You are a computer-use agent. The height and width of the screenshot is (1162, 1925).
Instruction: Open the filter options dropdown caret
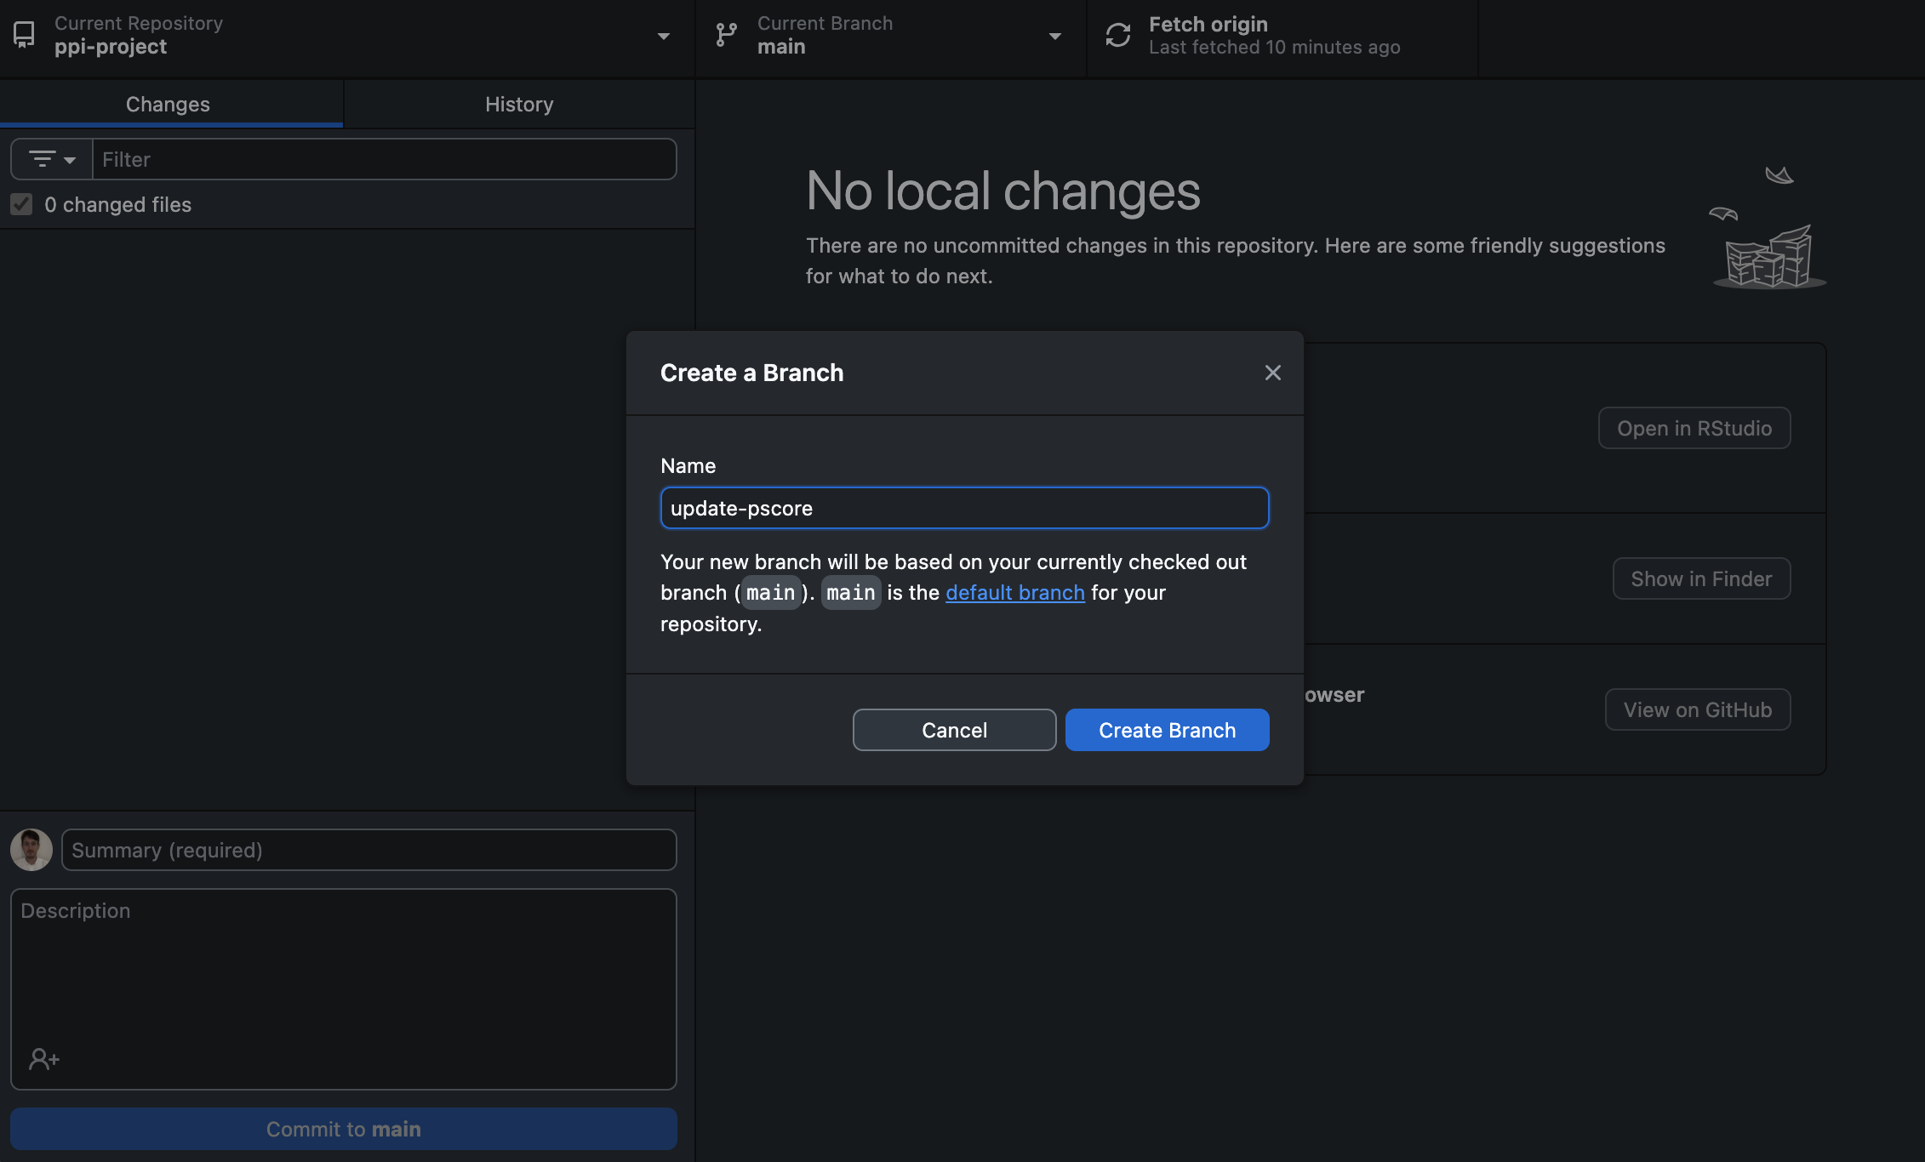tap(70, 160)
